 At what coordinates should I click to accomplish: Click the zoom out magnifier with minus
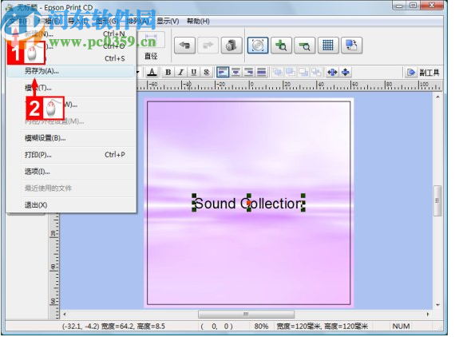point(305,46)
